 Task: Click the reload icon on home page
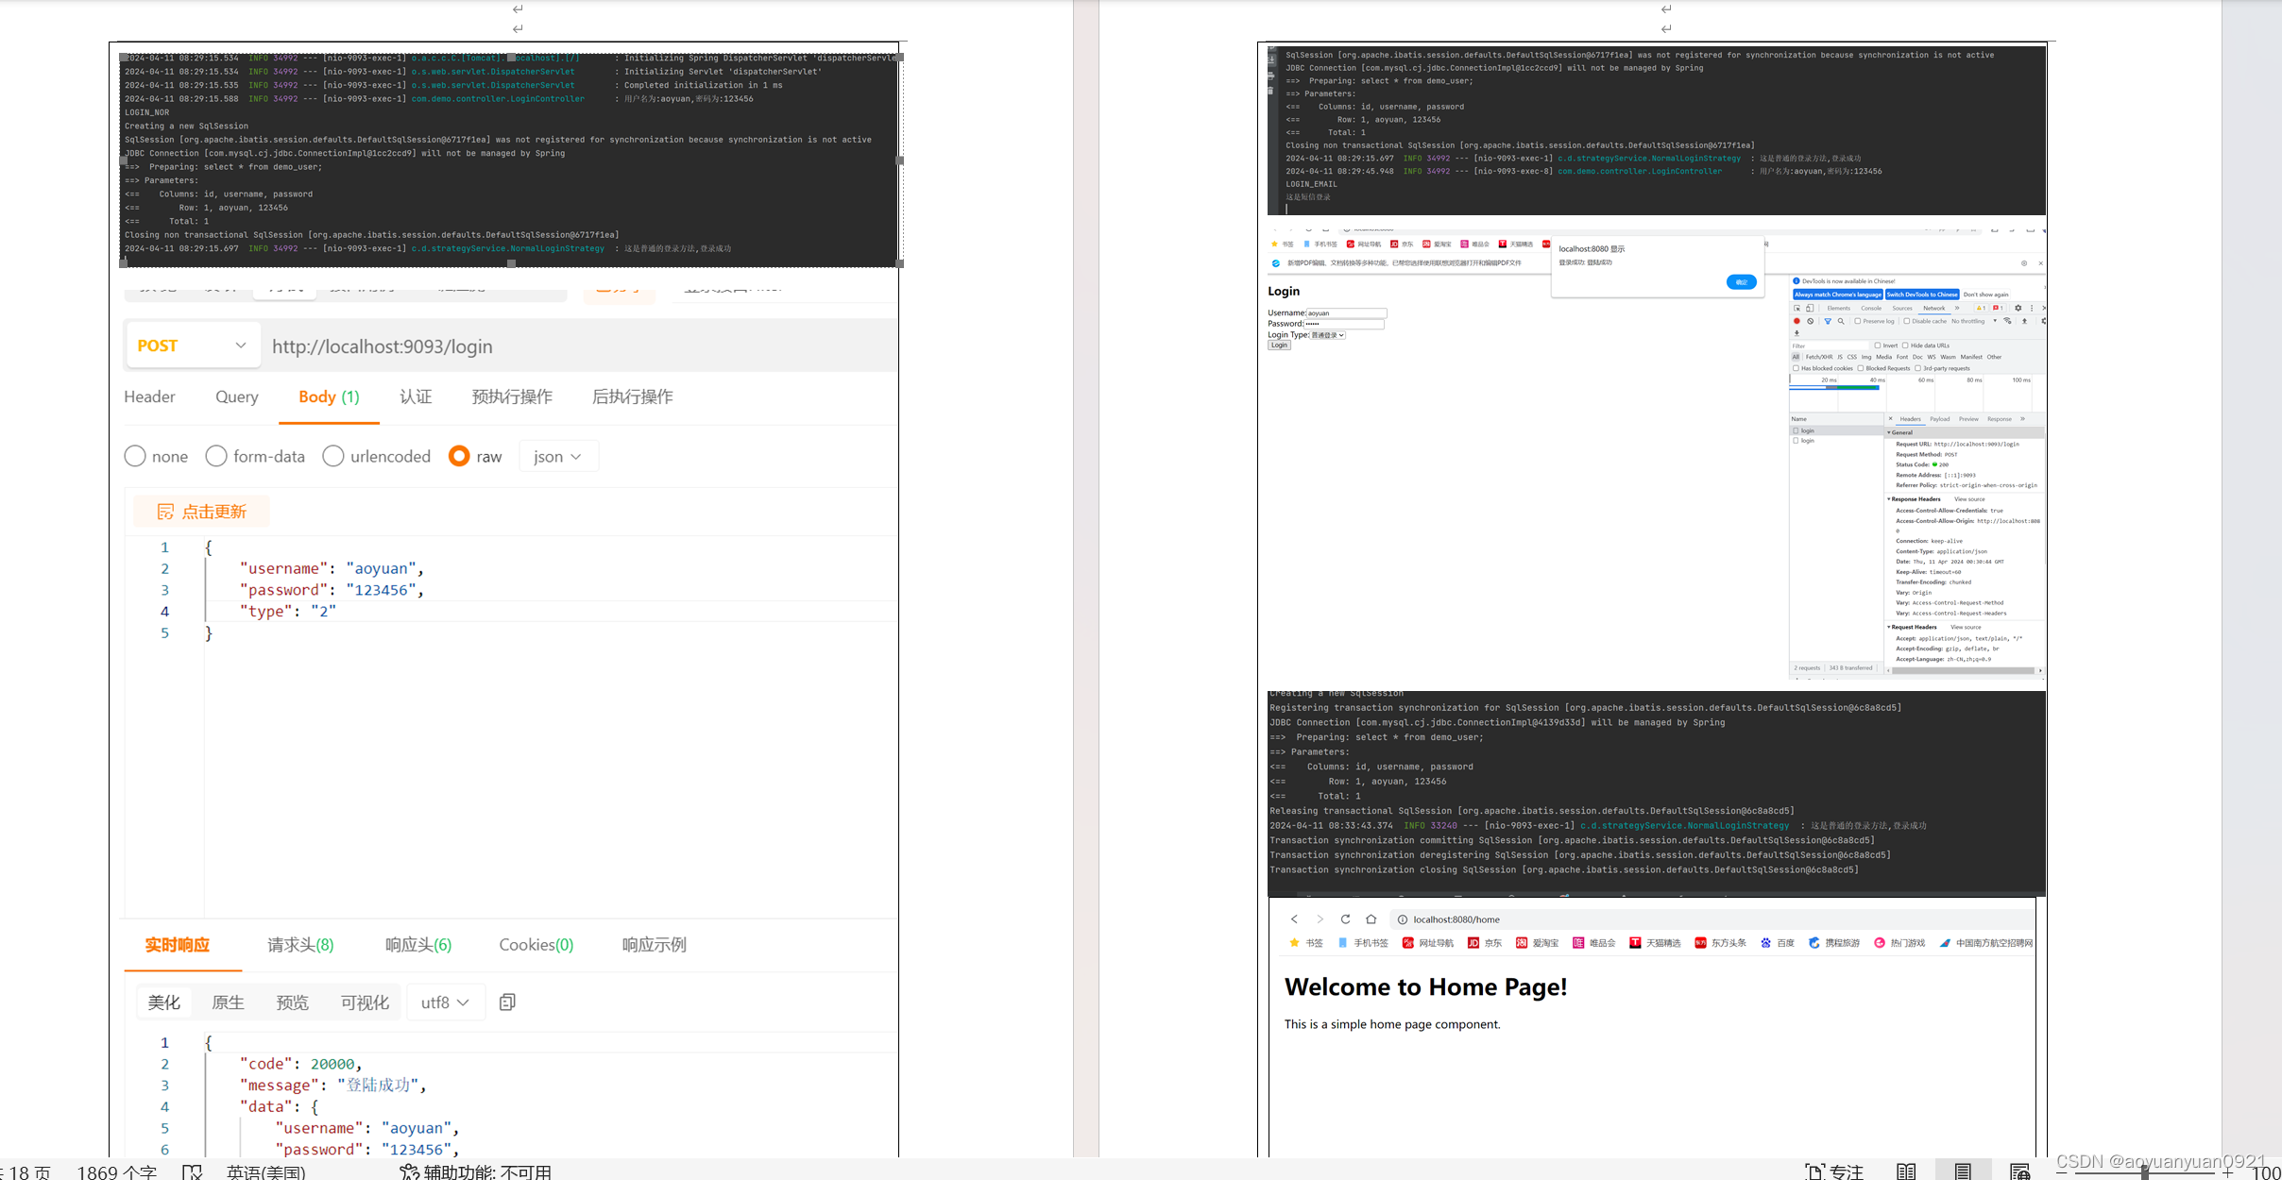[x=1345, y=919]
